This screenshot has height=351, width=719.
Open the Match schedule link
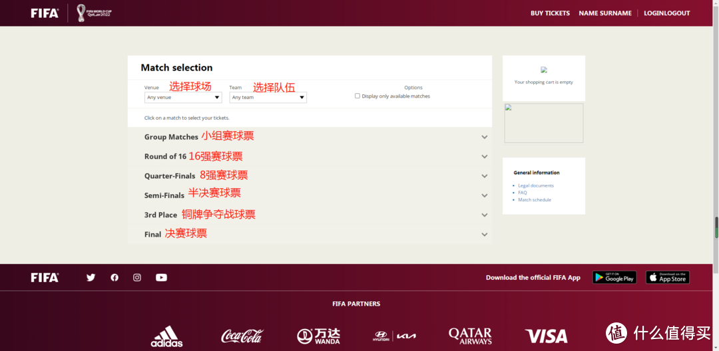coord(535,199)
